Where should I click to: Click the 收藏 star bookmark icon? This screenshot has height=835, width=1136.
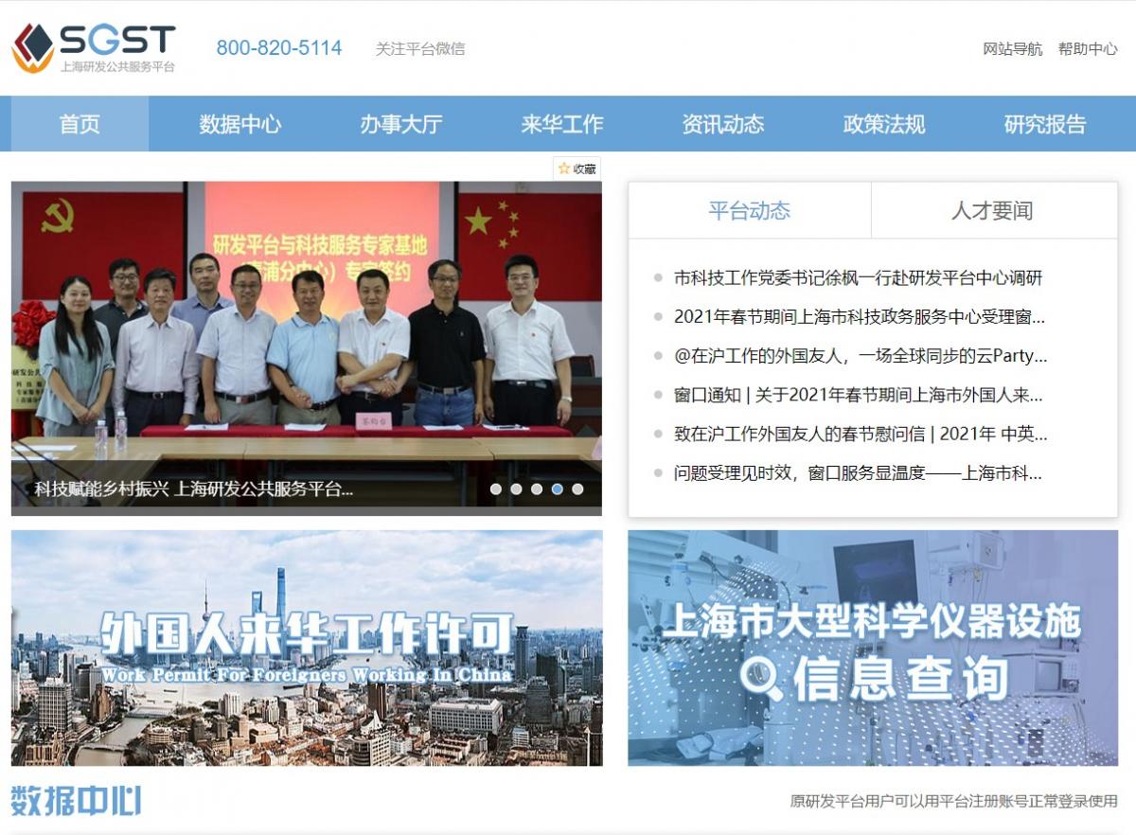[565, 169]
